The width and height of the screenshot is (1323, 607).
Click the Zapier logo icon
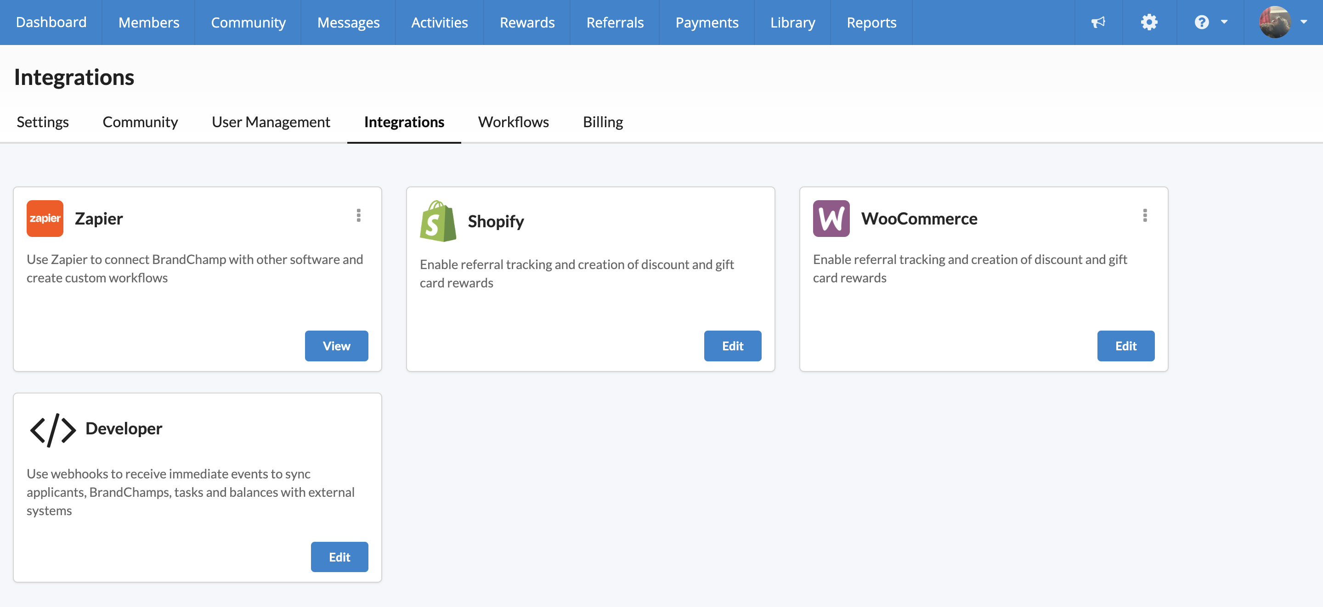(45, 218)
